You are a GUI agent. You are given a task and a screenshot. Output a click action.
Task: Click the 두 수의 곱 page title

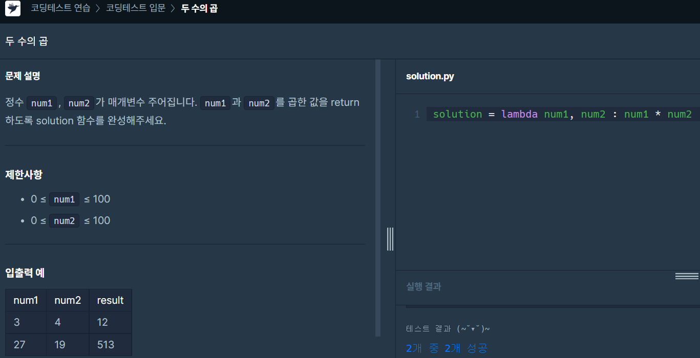coord(27,41)
